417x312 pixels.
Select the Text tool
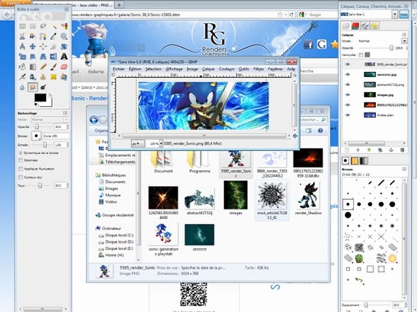(64, 56)
